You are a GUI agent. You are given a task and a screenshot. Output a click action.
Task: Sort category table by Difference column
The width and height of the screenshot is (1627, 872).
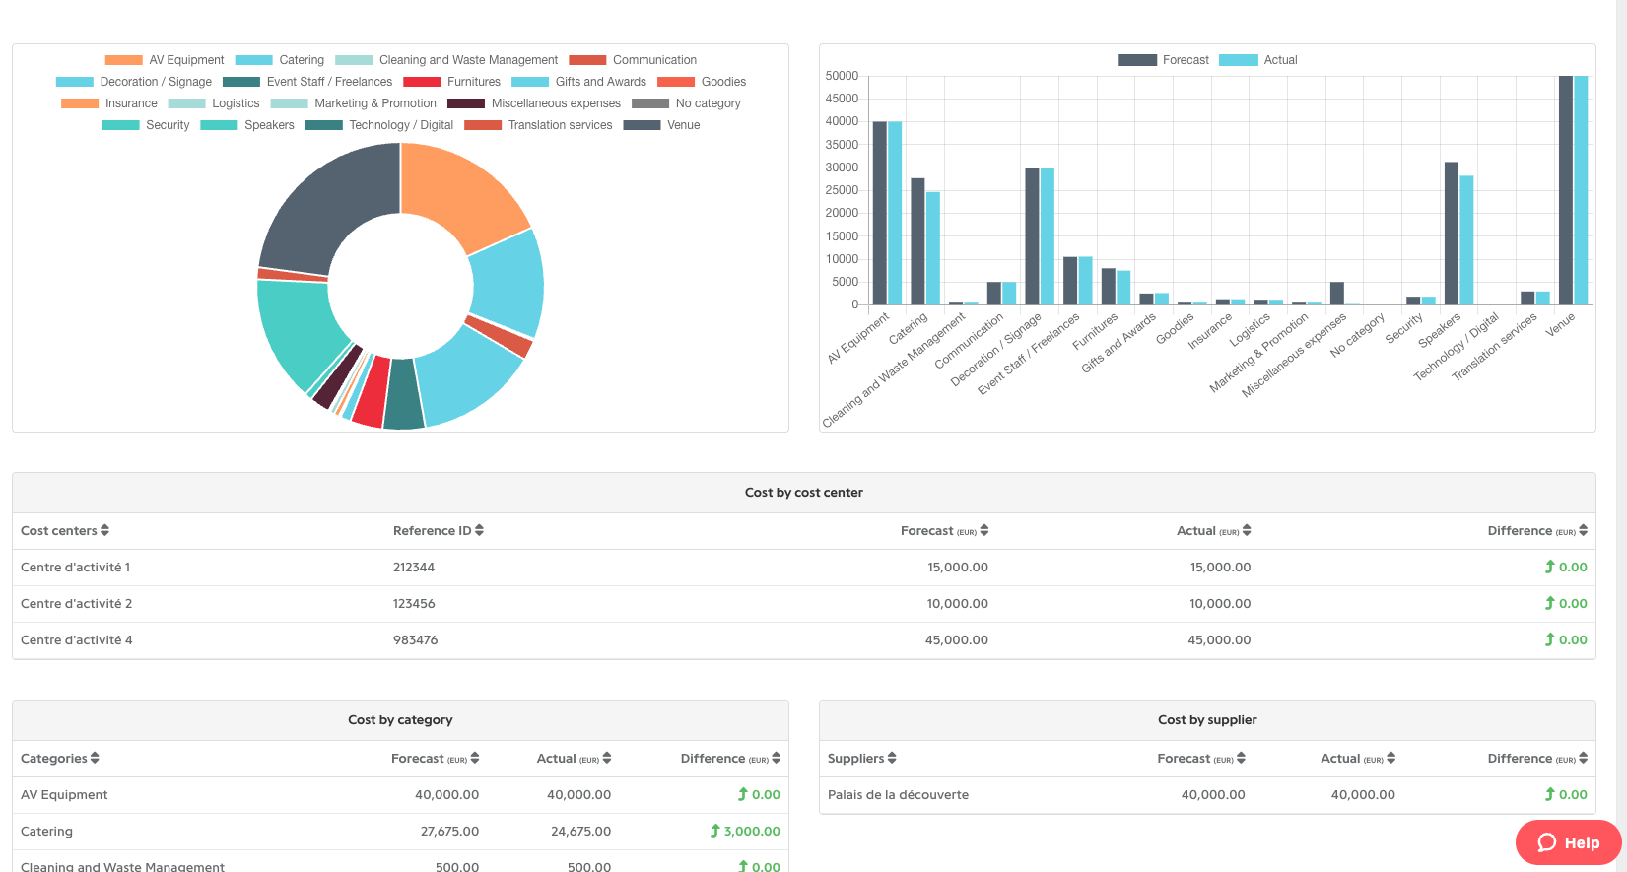click(x=776, y=758)
